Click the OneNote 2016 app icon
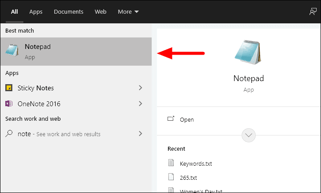Viewport: 321px width, 193px height. (x=9, y=104)
